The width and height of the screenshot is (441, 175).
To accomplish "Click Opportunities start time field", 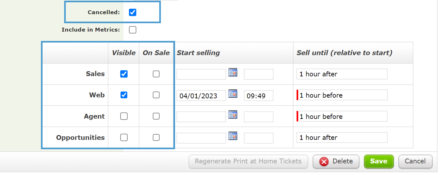I will click(x=259, y=138).
